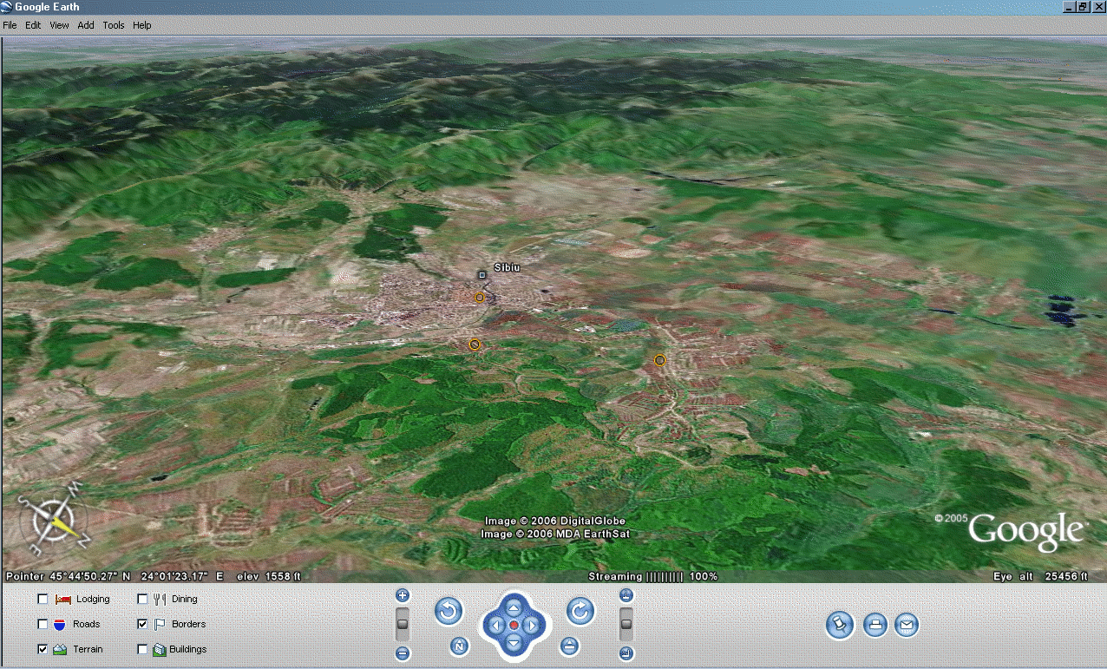This screenshot has width=1107, height=669.
Task: Enable the Lodging layer checkbox
Action: tap(43, 599)
